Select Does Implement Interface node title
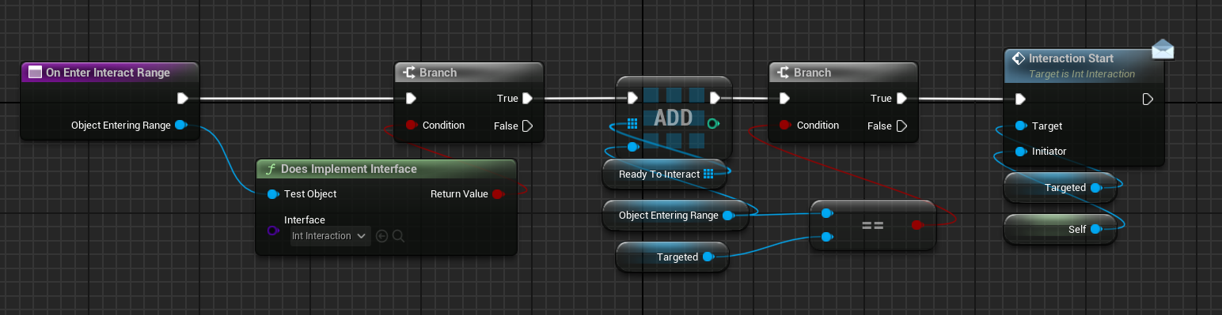 (x=349, y=169)
